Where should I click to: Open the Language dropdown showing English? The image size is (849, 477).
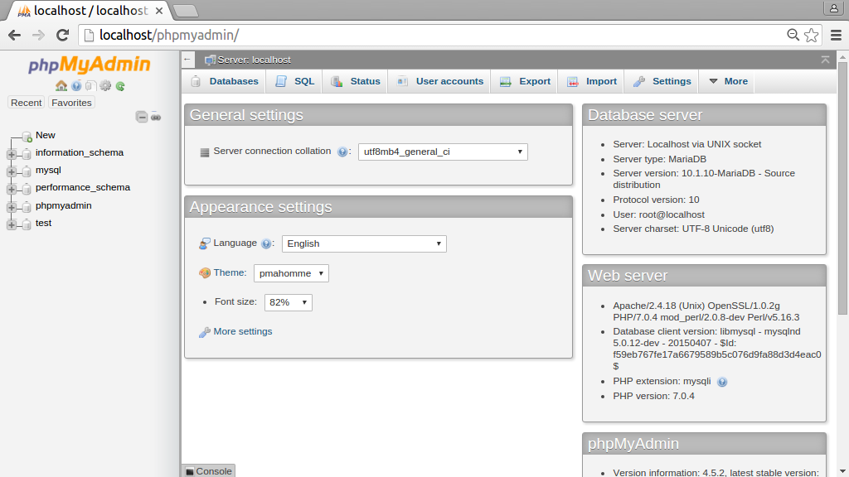click(x=364, y=244)
